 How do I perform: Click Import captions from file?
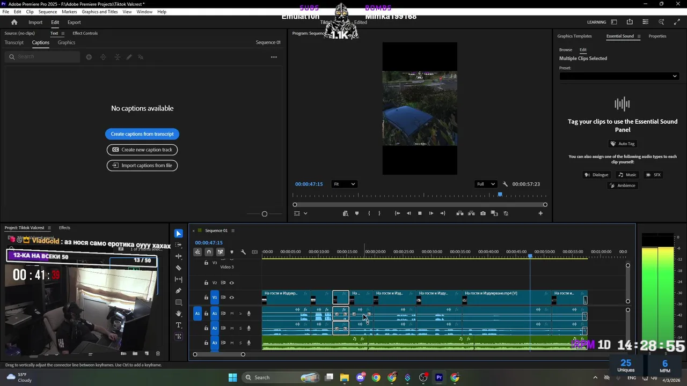[x=142, y=165]
